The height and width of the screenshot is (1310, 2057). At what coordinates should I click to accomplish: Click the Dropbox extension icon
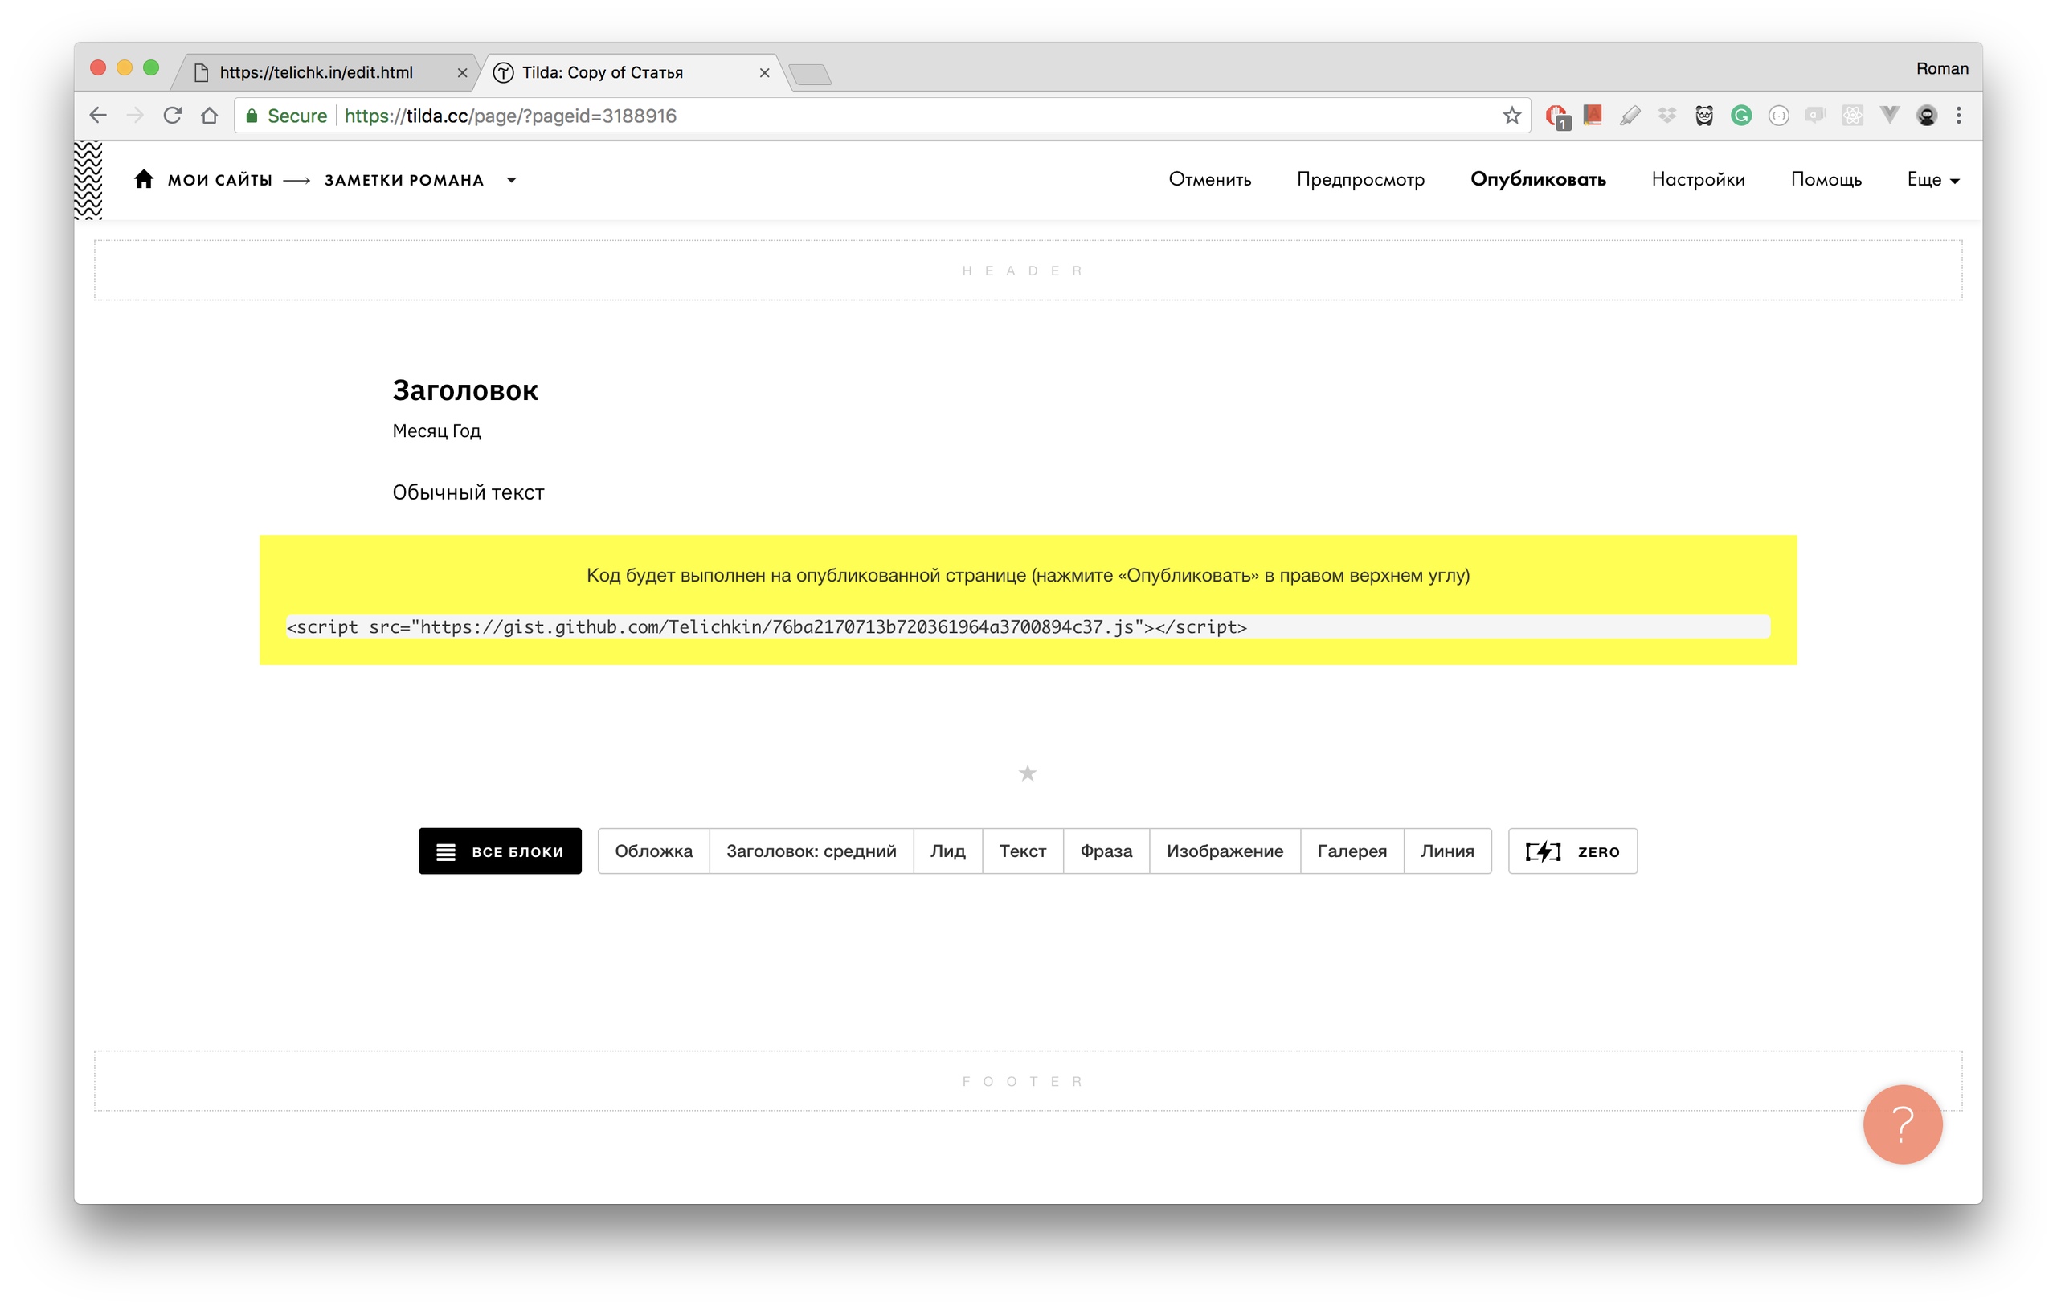1666,116
